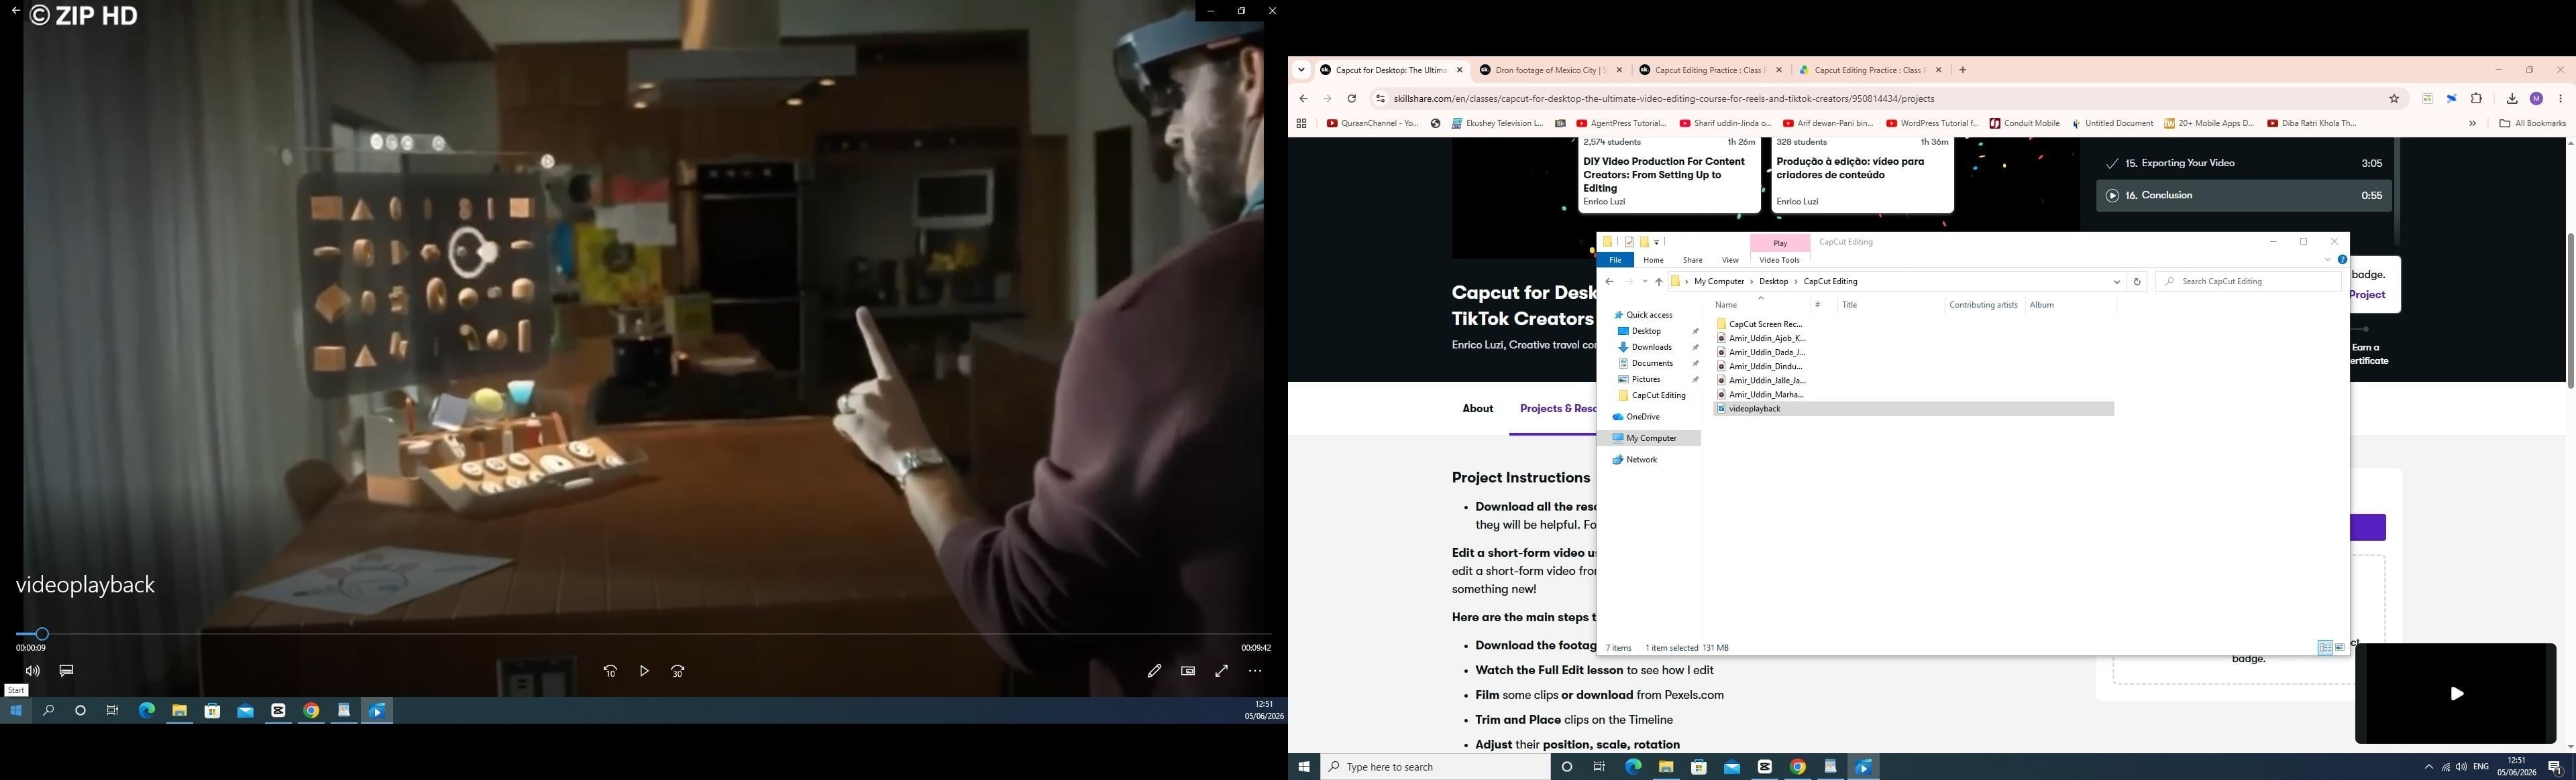Click the video seek bar handle
This screenshot has height=780, width=2576.
pyautogui.click(x=41, y=633)
